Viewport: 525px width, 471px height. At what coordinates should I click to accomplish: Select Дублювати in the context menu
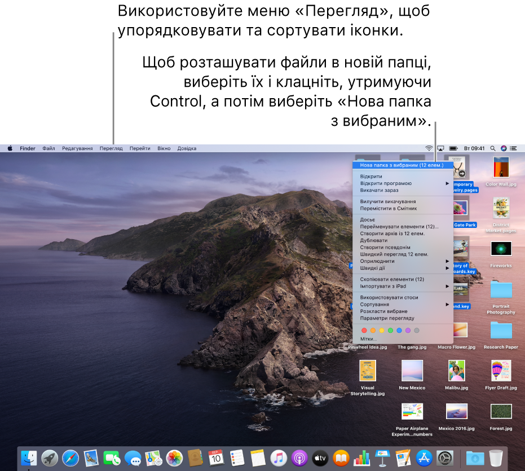[x=403, y=240]
